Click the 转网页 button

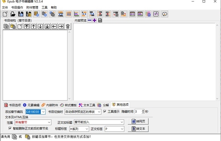point(138,121)
